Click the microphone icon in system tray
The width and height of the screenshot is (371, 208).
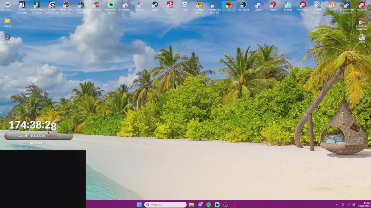pos(343,205)
